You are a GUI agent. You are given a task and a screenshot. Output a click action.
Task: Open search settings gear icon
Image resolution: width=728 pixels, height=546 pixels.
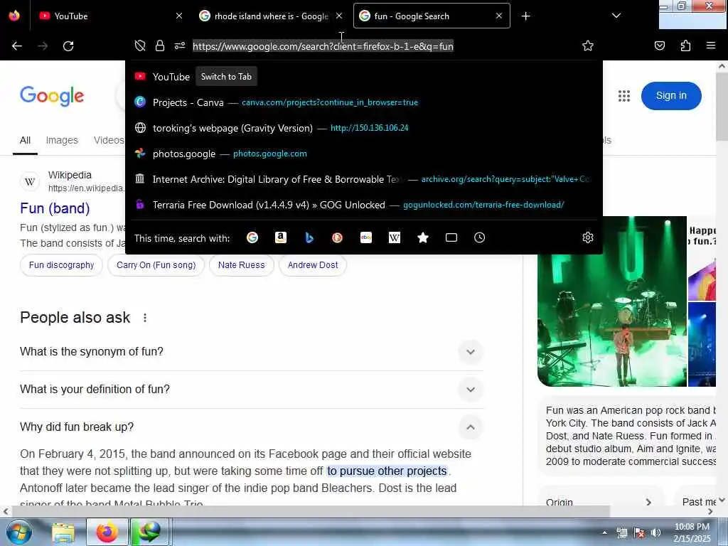pos(588,237)
